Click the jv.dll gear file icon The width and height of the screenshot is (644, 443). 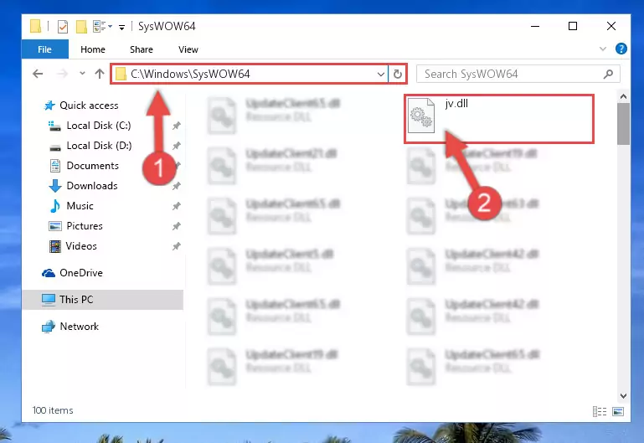coord(421,116)
